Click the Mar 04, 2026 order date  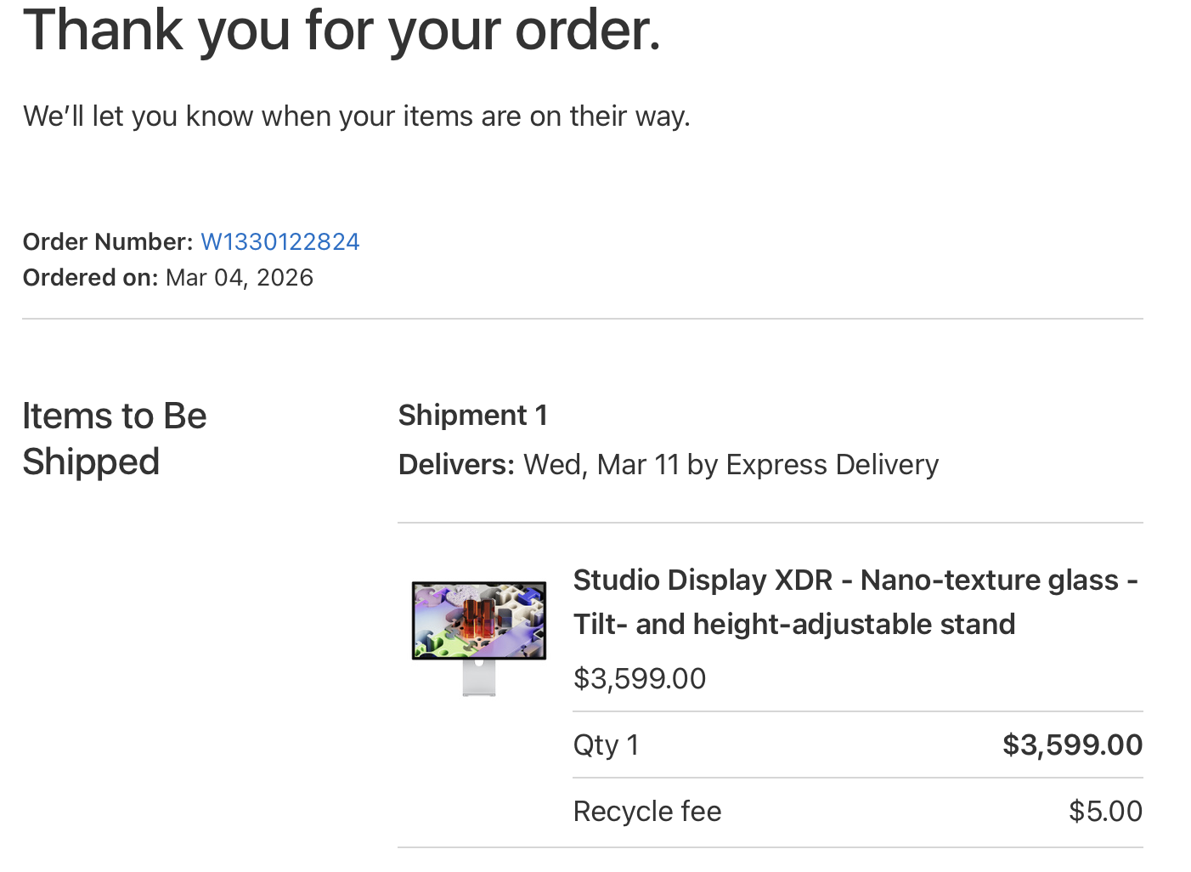click(240, 278)
